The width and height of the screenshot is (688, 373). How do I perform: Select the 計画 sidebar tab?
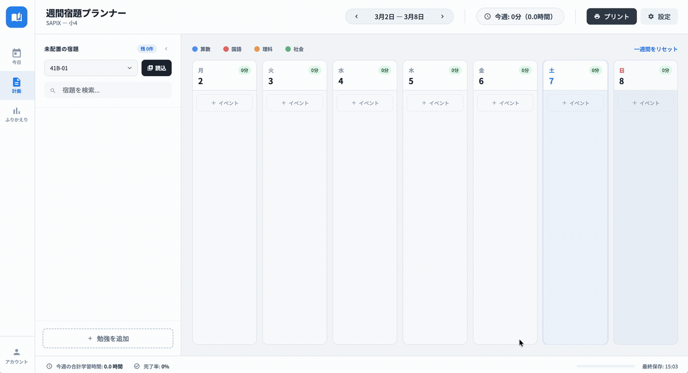coord(17,85)
